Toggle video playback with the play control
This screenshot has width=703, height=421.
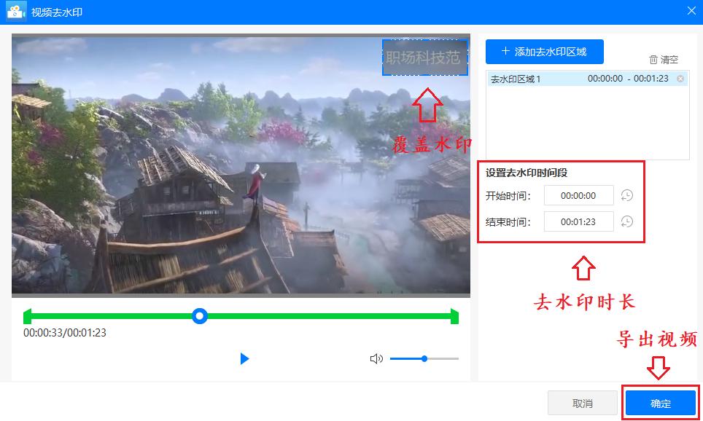pyautogui.click(x=244, y=358)
